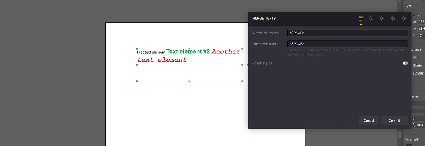Click the Cancel button

pos(369,121)
